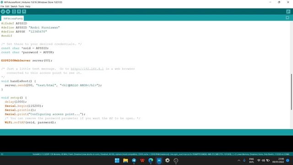Viewport: 293px width, 165px height.
Task: Switch the ENG INTL input language
Action: (251, 160)
